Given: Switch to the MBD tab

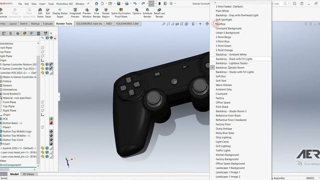Looking at the screenshot, I should click(109, 23).
